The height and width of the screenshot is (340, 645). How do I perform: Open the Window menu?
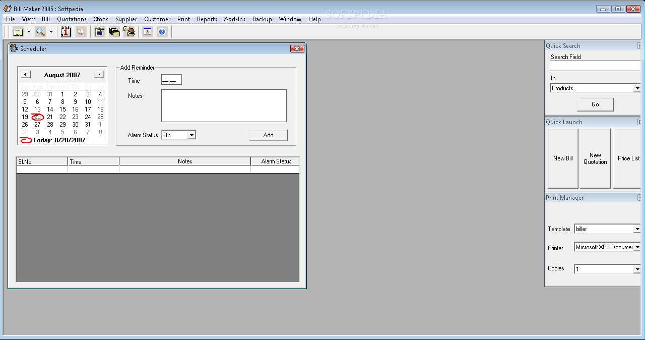pos(290,19)
